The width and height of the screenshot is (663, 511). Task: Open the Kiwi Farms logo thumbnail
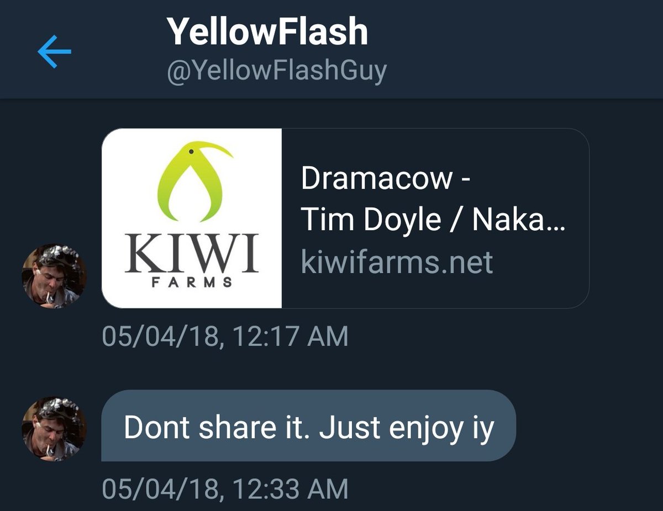click(192, 218)
